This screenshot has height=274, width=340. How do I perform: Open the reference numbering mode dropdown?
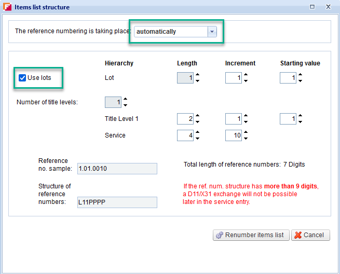pos(211,32)
